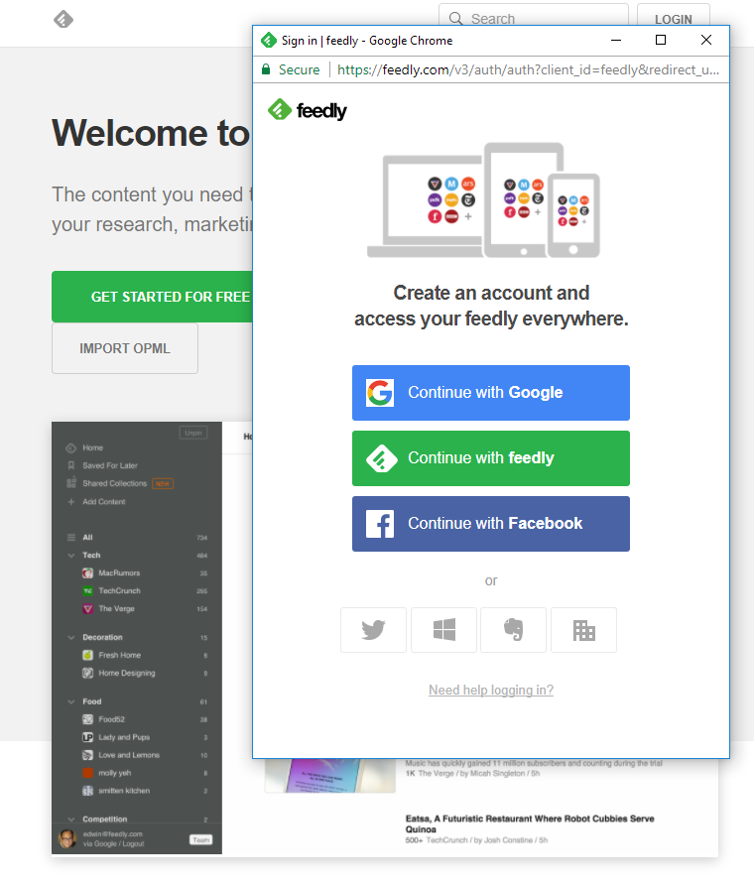Screen dimensions: 754x888
Task: Click the Search field in the header
Action: (x=533, y=17)
